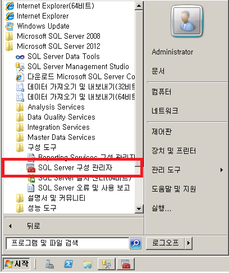Click the 시작 button on taskbar
Screen dimensions: 229x273
[17, 264]
